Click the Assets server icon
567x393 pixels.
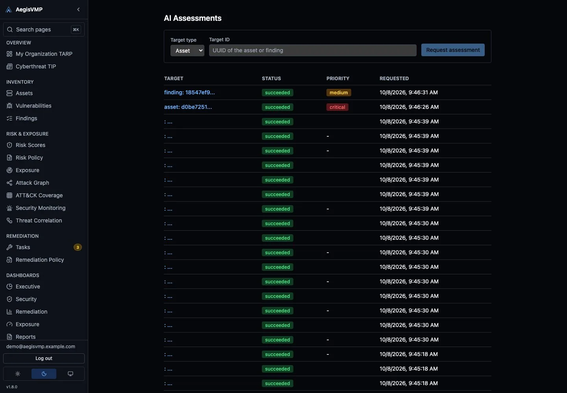point(9,93)
